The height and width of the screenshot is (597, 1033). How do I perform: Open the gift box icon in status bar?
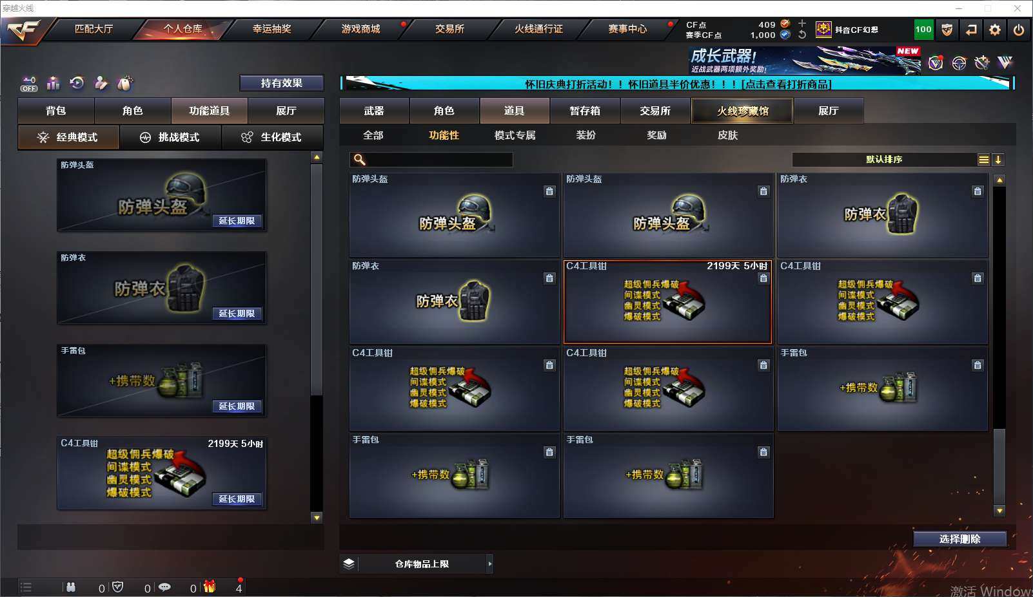(210, 587)
